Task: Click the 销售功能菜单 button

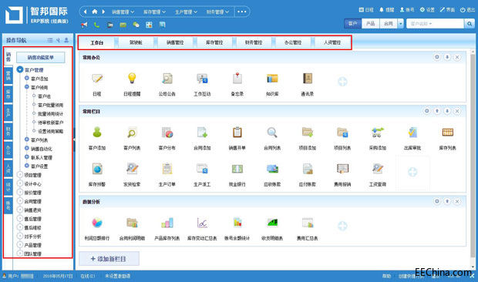Action: 41,58
